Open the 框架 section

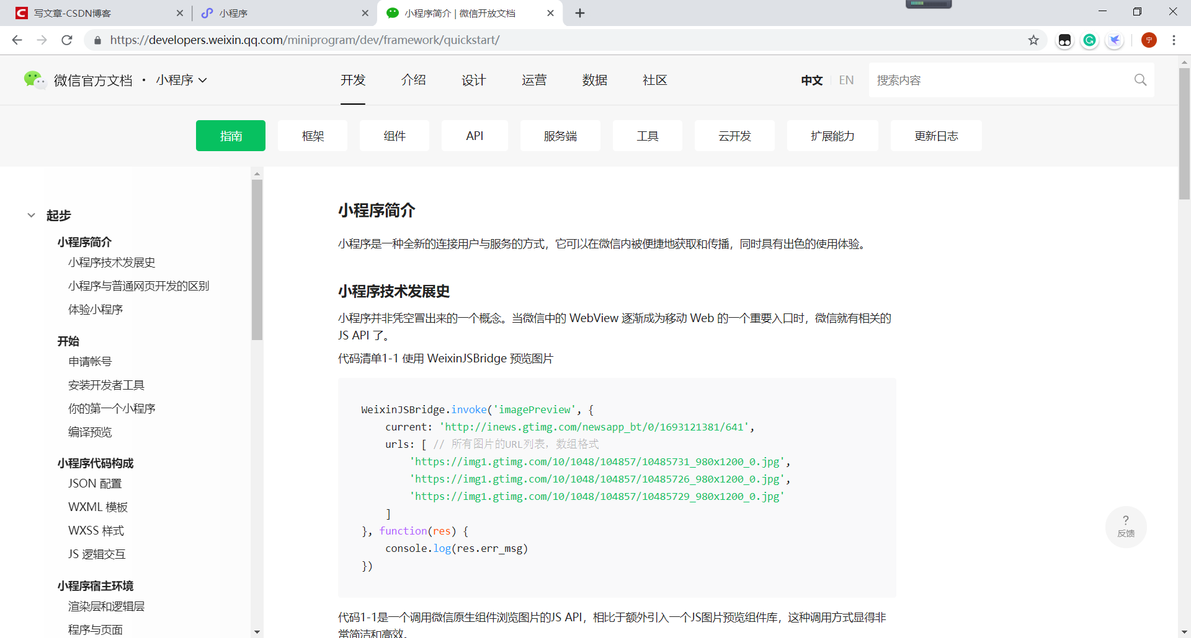313,136
